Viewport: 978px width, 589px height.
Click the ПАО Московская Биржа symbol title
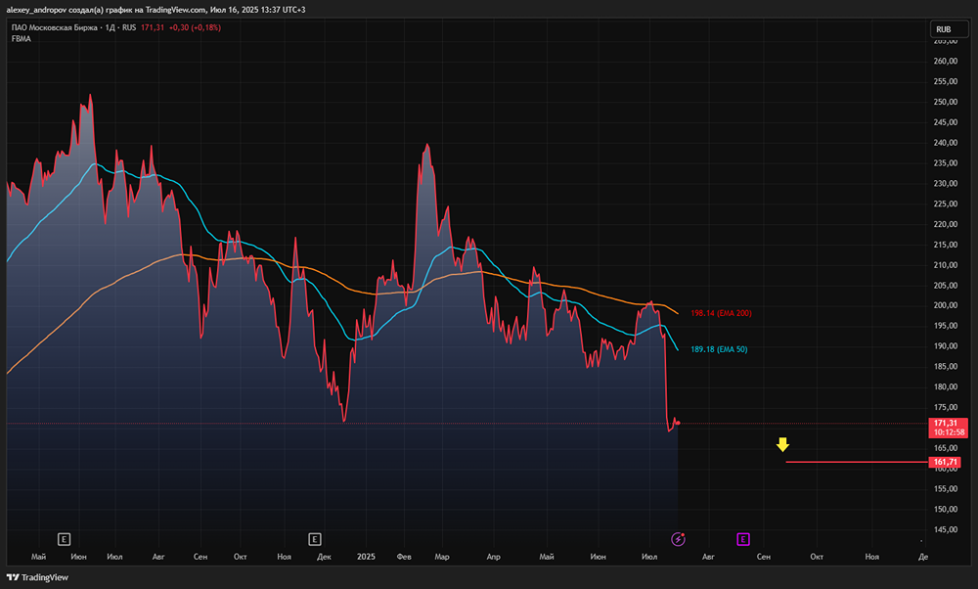[x=55, y=27]
